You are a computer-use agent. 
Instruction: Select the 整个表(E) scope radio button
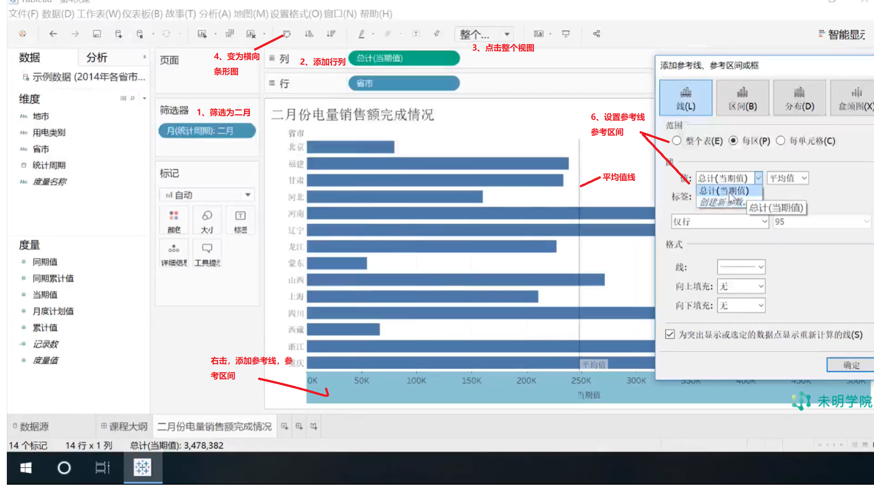point(677,141)
